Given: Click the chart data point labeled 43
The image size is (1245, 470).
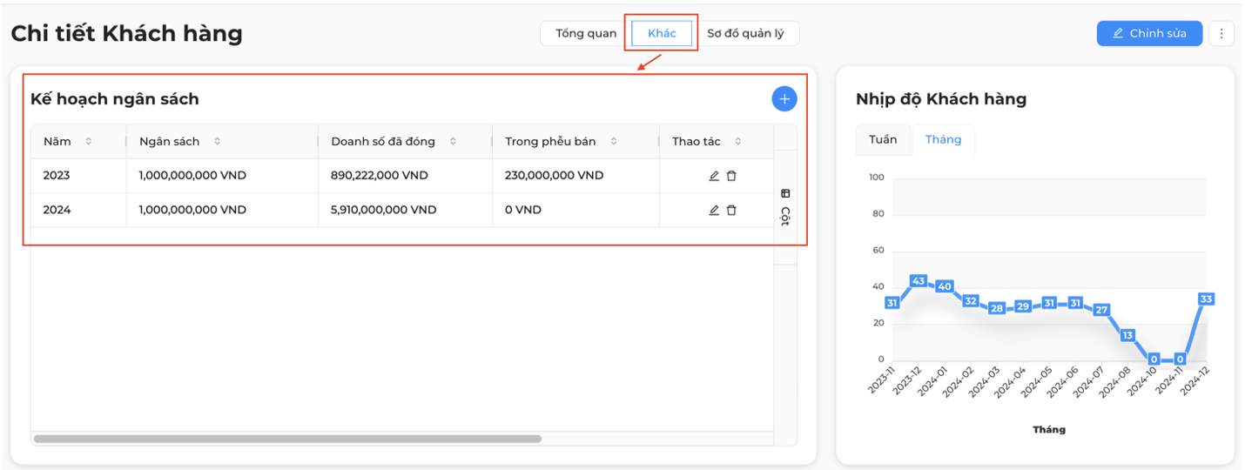Looking at the screenshot, I should point(919,281).
